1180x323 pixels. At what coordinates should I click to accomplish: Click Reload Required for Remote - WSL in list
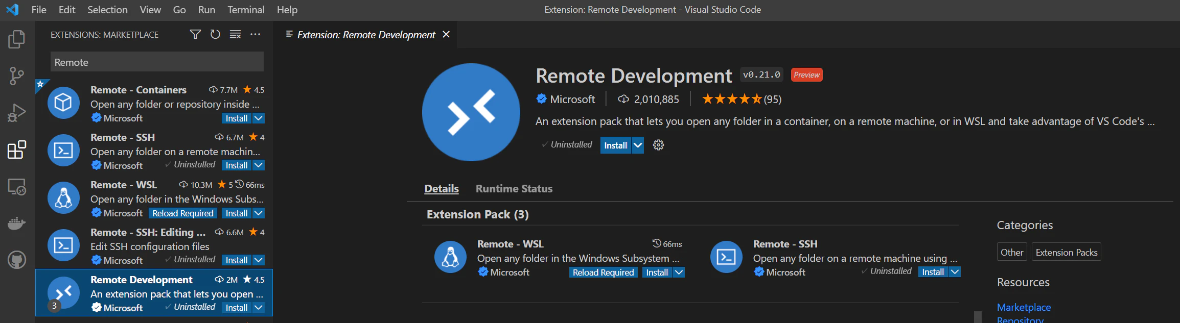183,213
